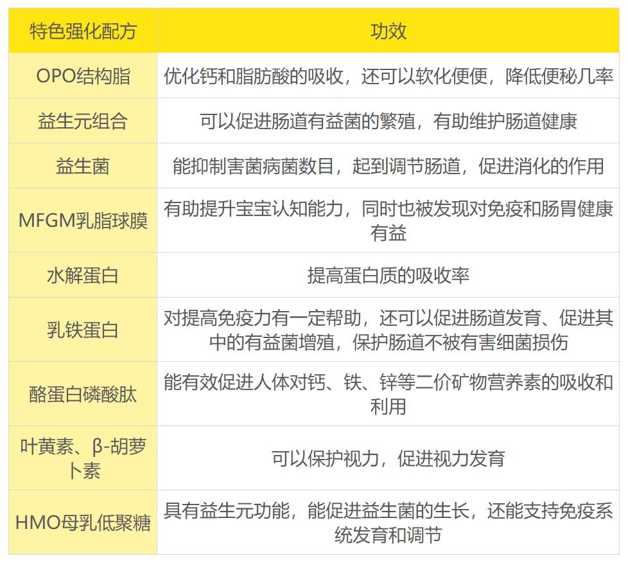Select the 水解蛋白 cell

click(x=83, y=275)
